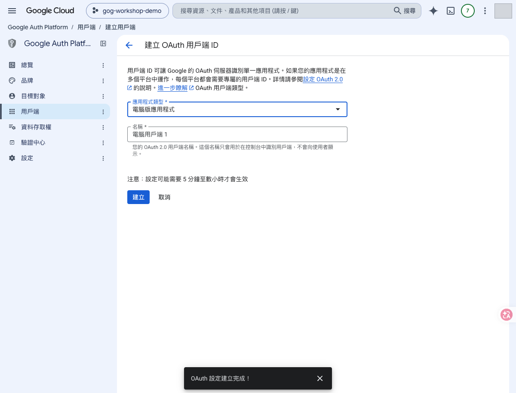
Task: Open more options for 資料存取權
Action: pyautogui.click(x=103, y=127)
